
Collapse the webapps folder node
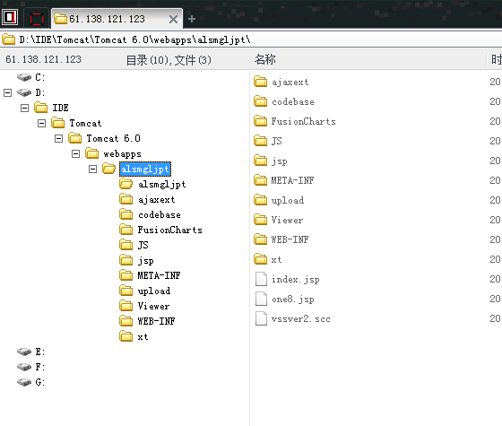tap(75, 154)
